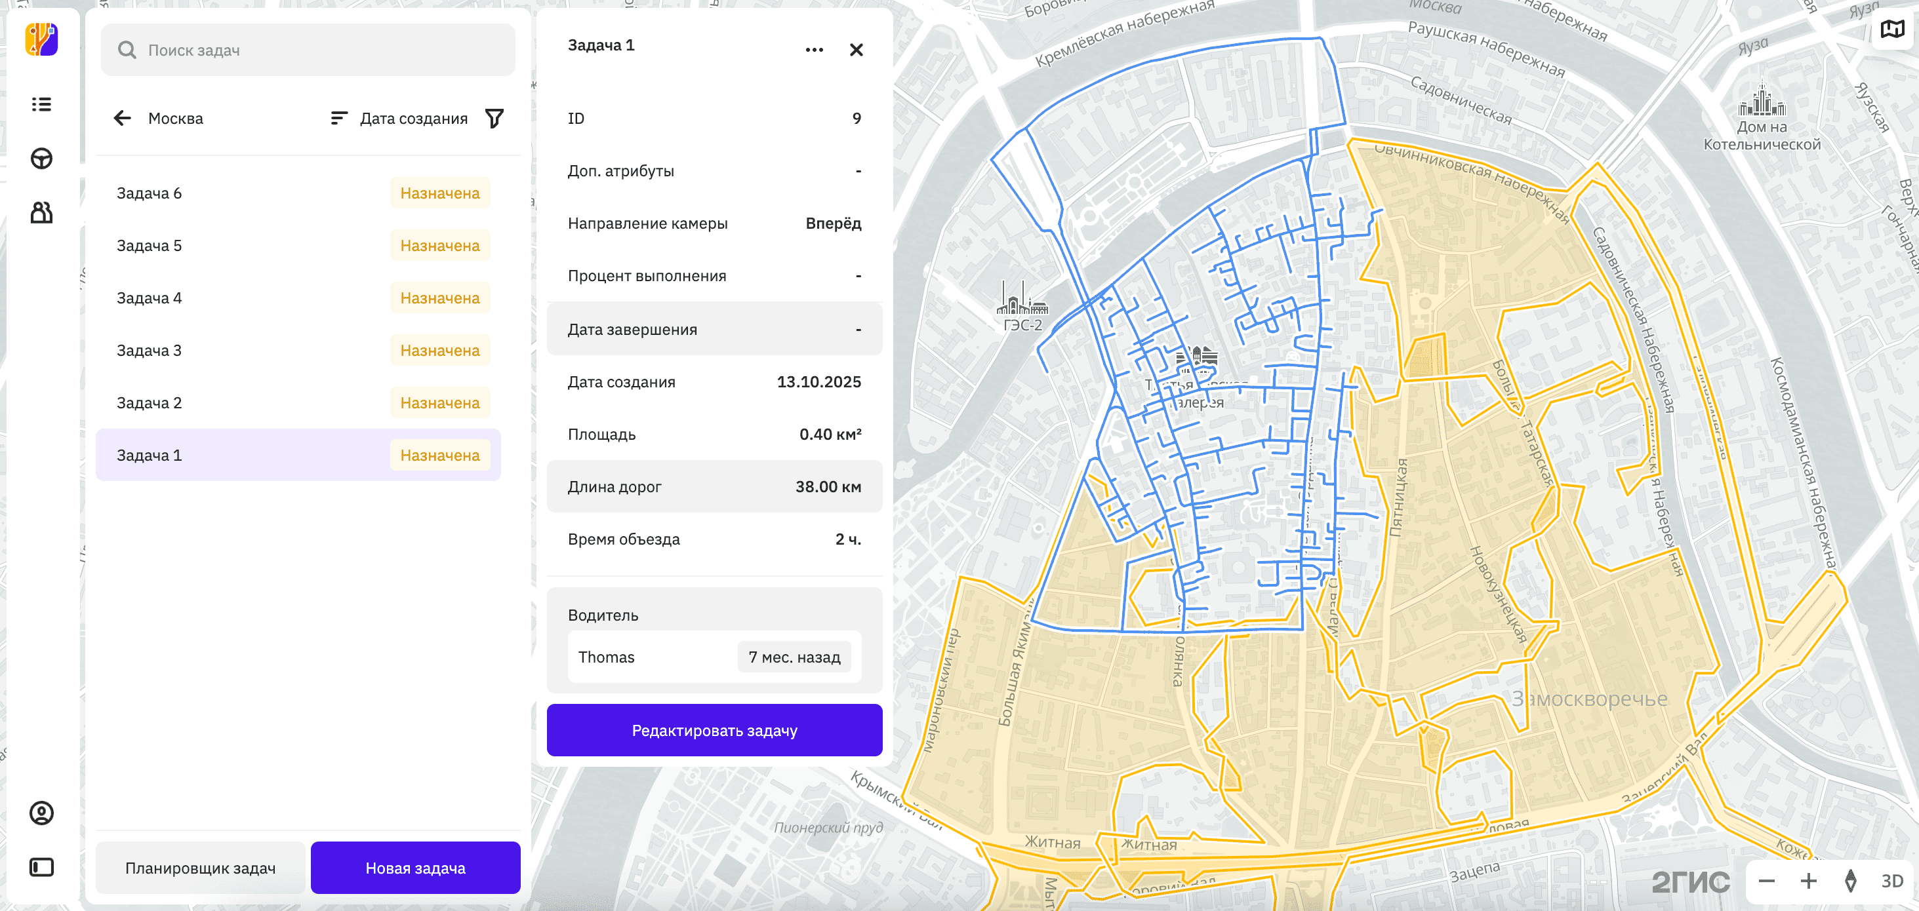1919x911 pixels.
Task: Zoom out the map with minus
Action: (x=1766, y=882)
